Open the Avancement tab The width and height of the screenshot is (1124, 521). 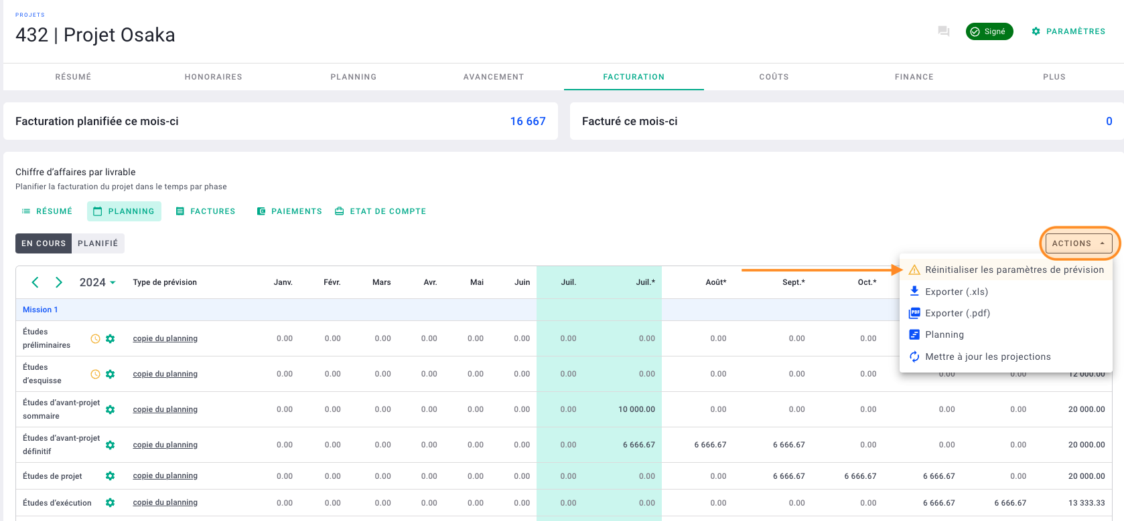pos(494,77)
